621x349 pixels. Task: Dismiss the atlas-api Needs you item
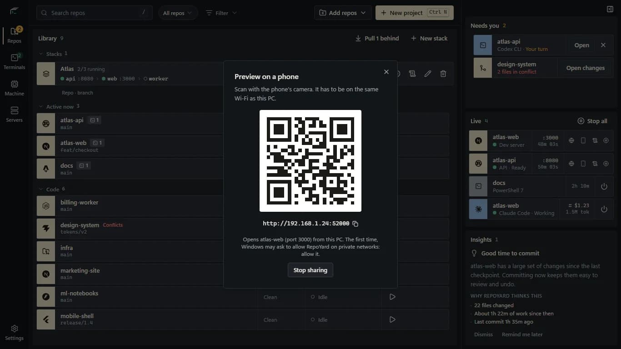[603, 45]
